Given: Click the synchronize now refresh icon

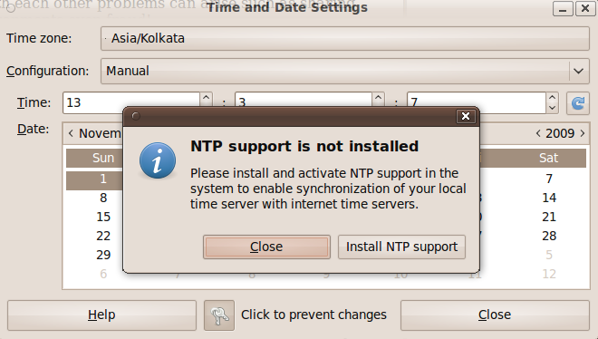Looking at the screenshot, I should [578, 103].
